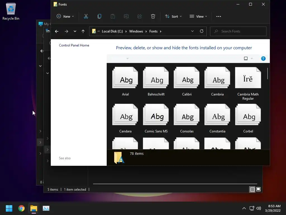Open the Arial font family

125,81
